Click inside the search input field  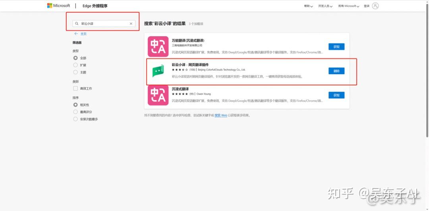pyautogui.click(x=104, y=24)
